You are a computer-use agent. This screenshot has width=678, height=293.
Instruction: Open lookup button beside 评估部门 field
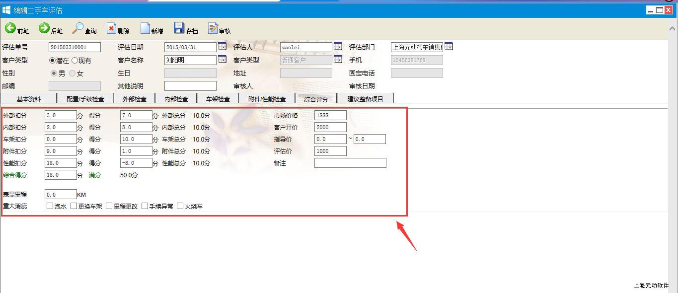tap(449, 47)
